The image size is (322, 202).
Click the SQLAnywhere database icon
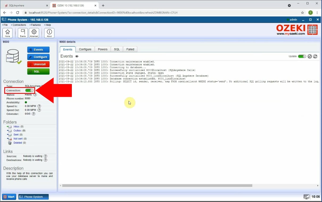pyautogui.click(x=13, y=56)
